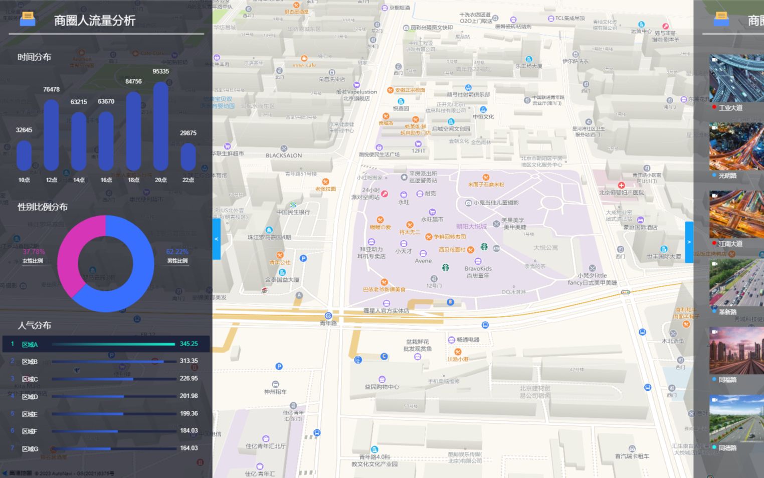Click the BLACKSALON icon
This screenshot has height=478, width=764.
[x=284, y=148]
